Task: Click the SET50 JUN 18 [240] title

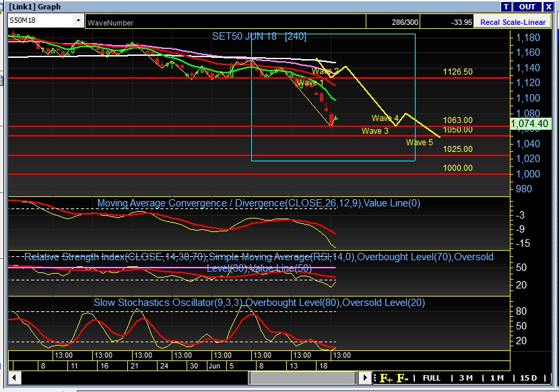Action: click(x=259, y=36)
